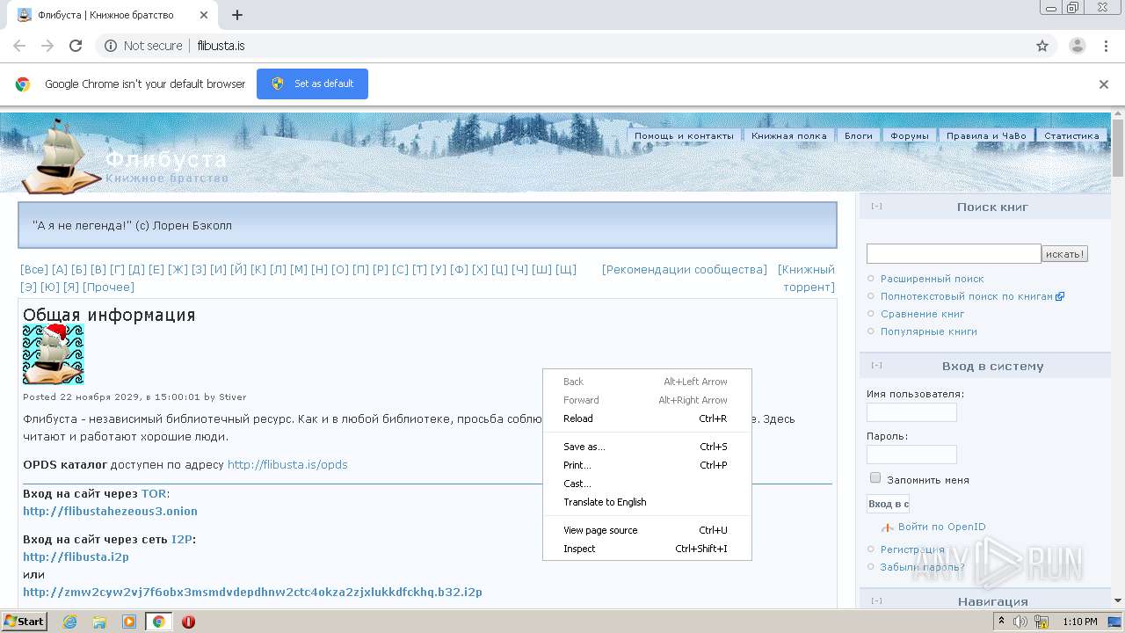Click the volume tray icon
Viewport: 1125px width, 633px height.
tap(1021, 622)
